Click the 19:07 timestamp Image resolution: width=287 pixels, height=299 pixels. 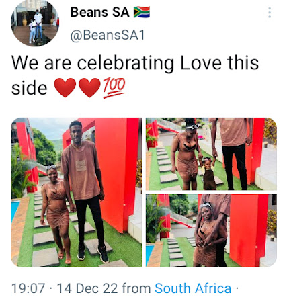click(x=28, y=288)
